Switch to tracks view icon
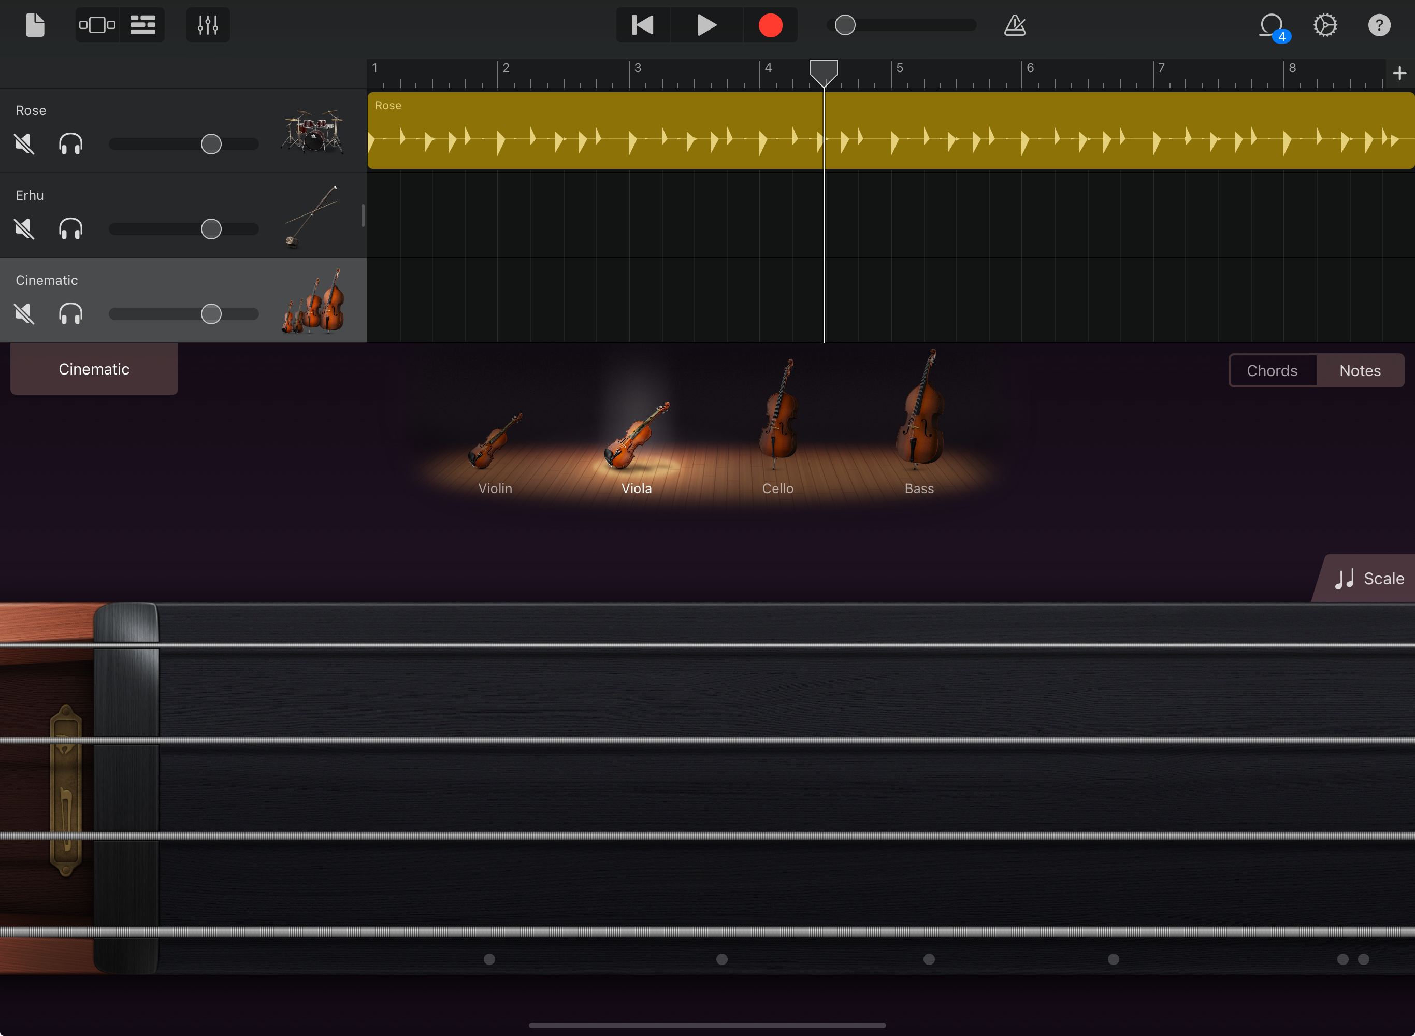1415x1036 pixels. [142, 25]
